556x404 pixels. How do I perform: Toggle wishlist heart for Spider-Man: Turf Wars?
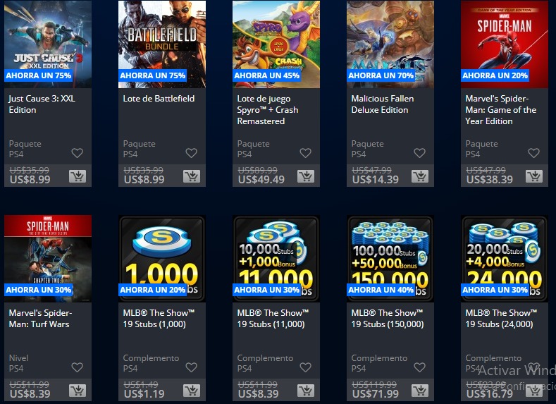(77, 367)
